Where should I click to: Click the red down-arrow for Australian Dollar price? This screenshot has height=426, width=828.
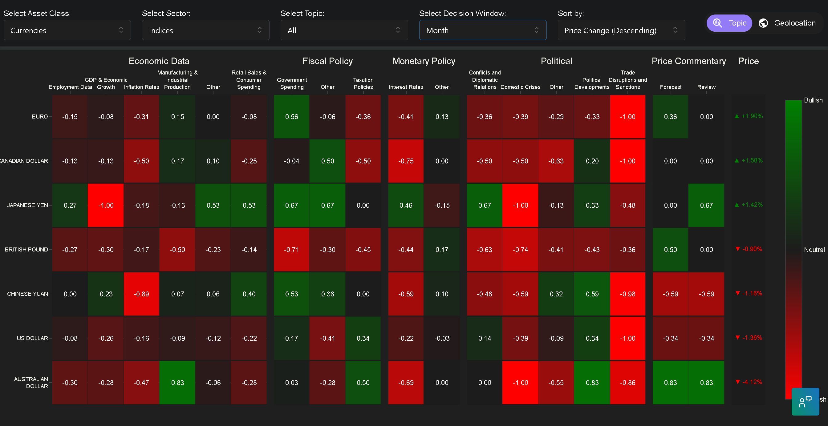[738, 382]
